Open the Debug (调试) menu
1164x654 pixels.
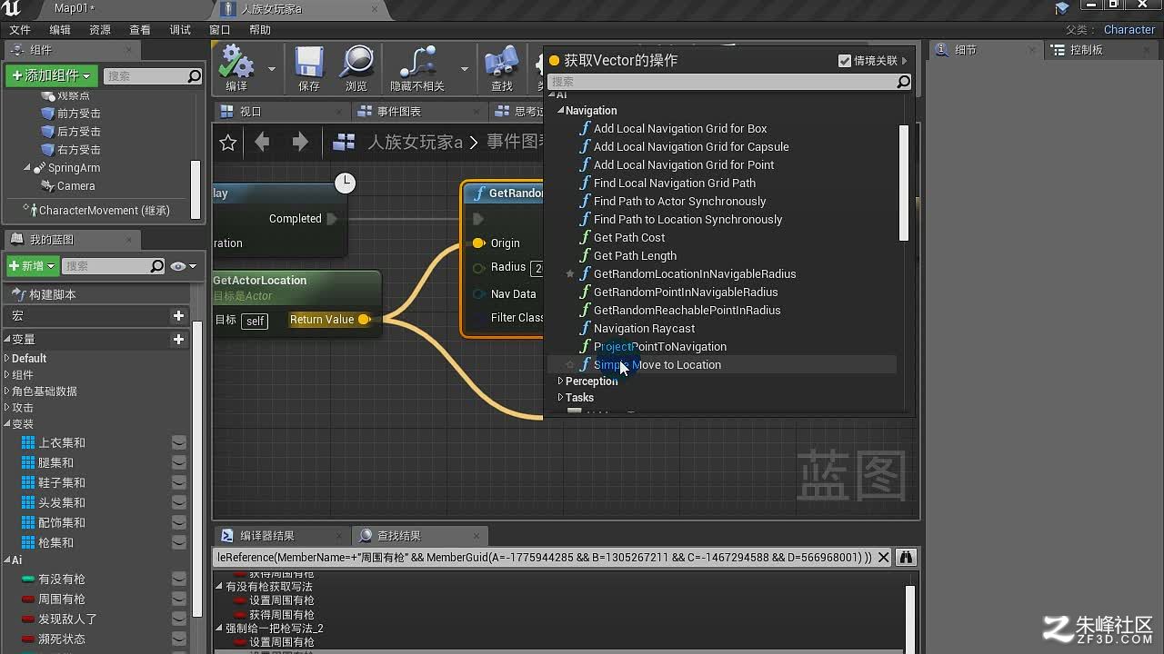pyautogui.click(x=180, y=30)
